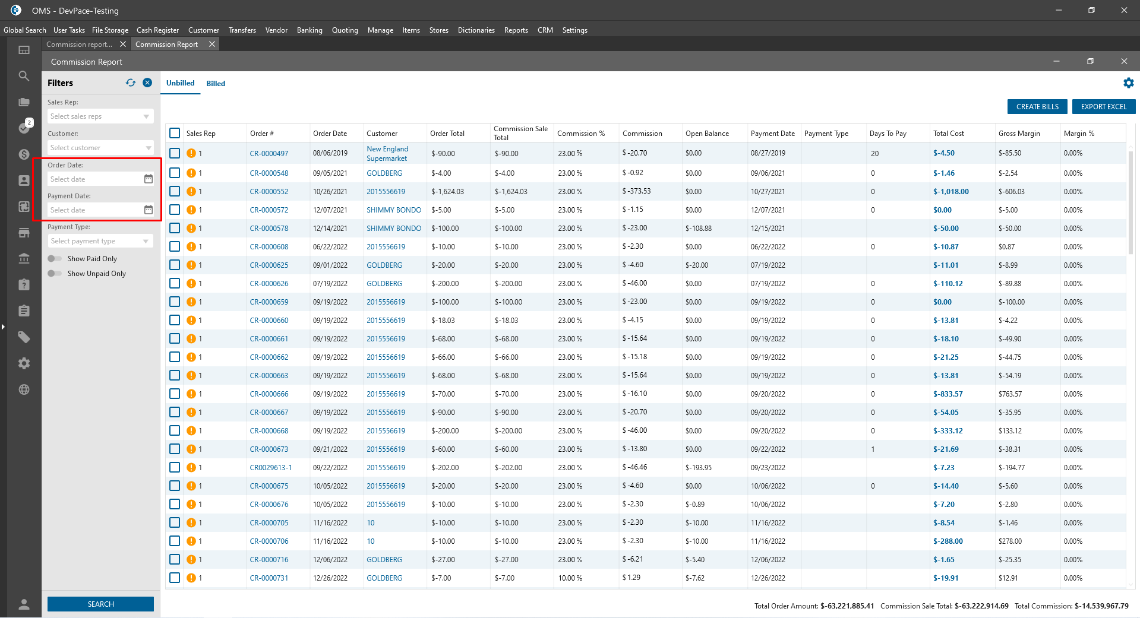Viewport: 1140px width, 618px height.
Task: Toggle Show Unpaid Only switch
Action: click(x=55, y=274)
